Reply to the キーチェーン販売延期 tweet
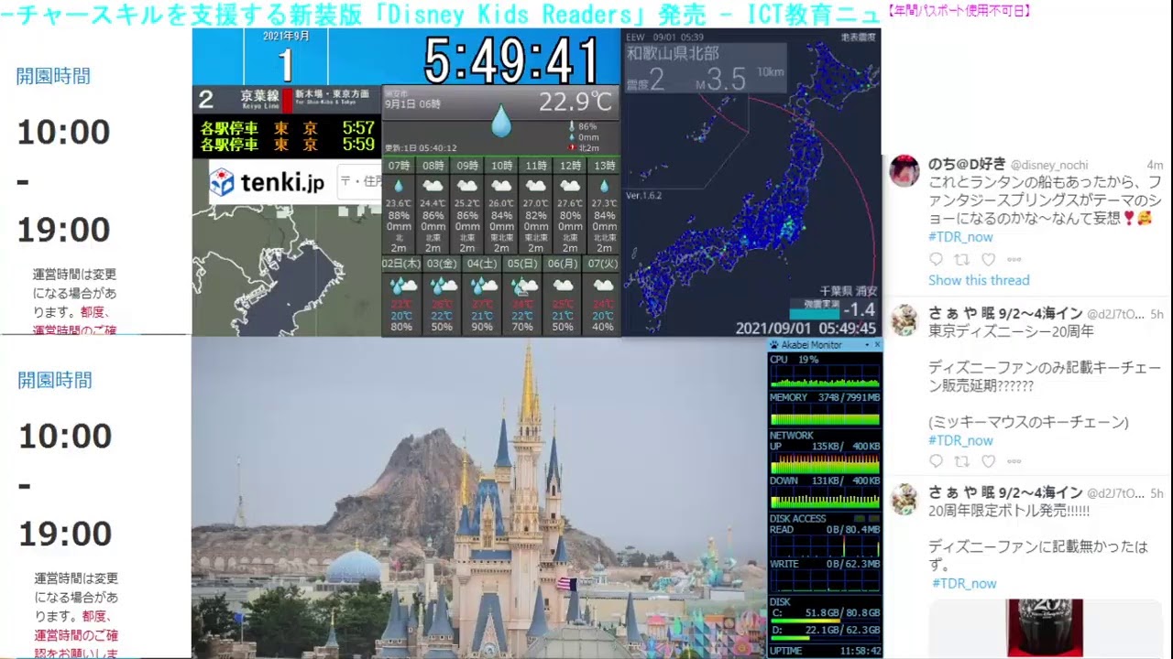Screen dimensions: 1173x659 [x=936, y=461]
